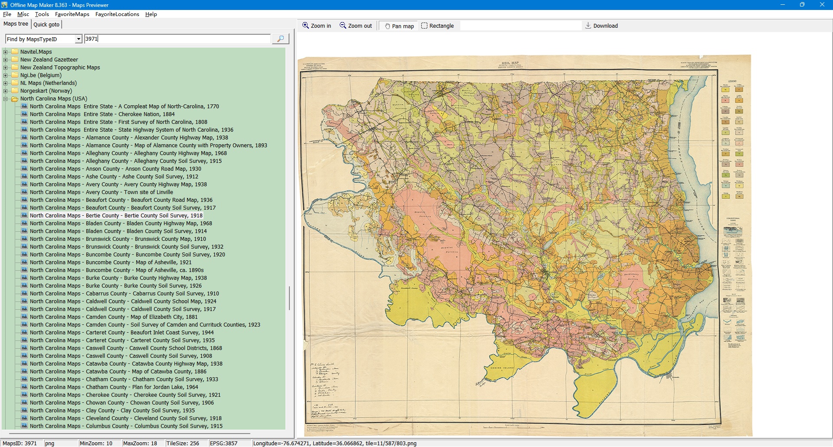Select Ashe County Soil Survey, 1912 map
The height and width of the screenshot is (447, 833).
pos(114,177)
